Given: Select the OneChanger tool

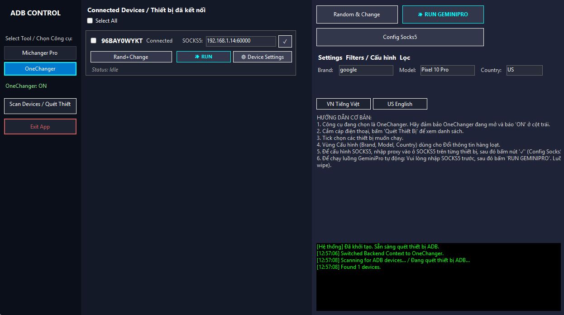Looking at the screenshot, I should (40, 69).
